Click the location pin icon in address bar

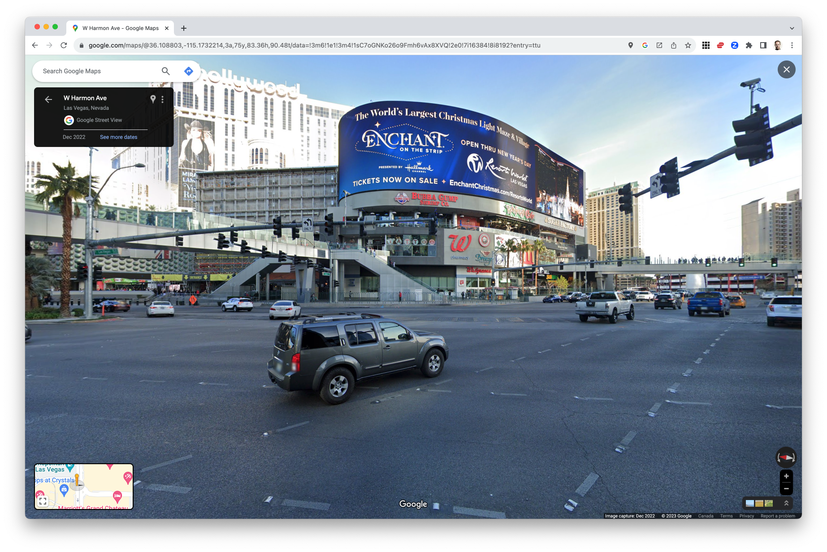tap(631, 45)
